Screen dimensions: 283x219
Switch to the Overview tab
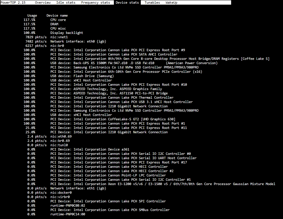pyautogui.click(x=43, y=3)
